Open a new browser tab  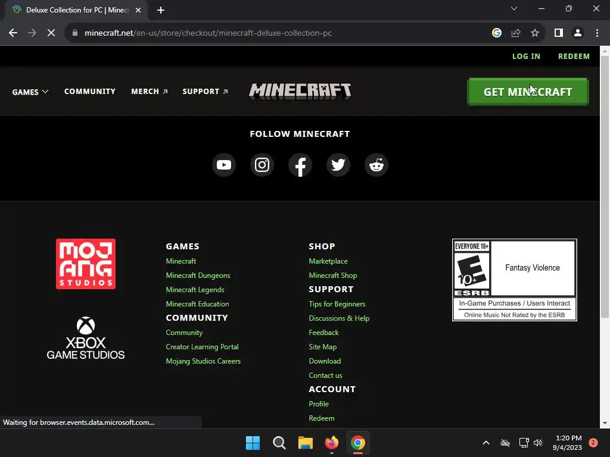point(161,10)
